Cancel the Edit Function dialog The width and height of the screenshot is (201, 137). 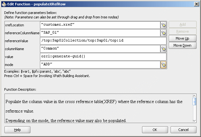[184, 130]
